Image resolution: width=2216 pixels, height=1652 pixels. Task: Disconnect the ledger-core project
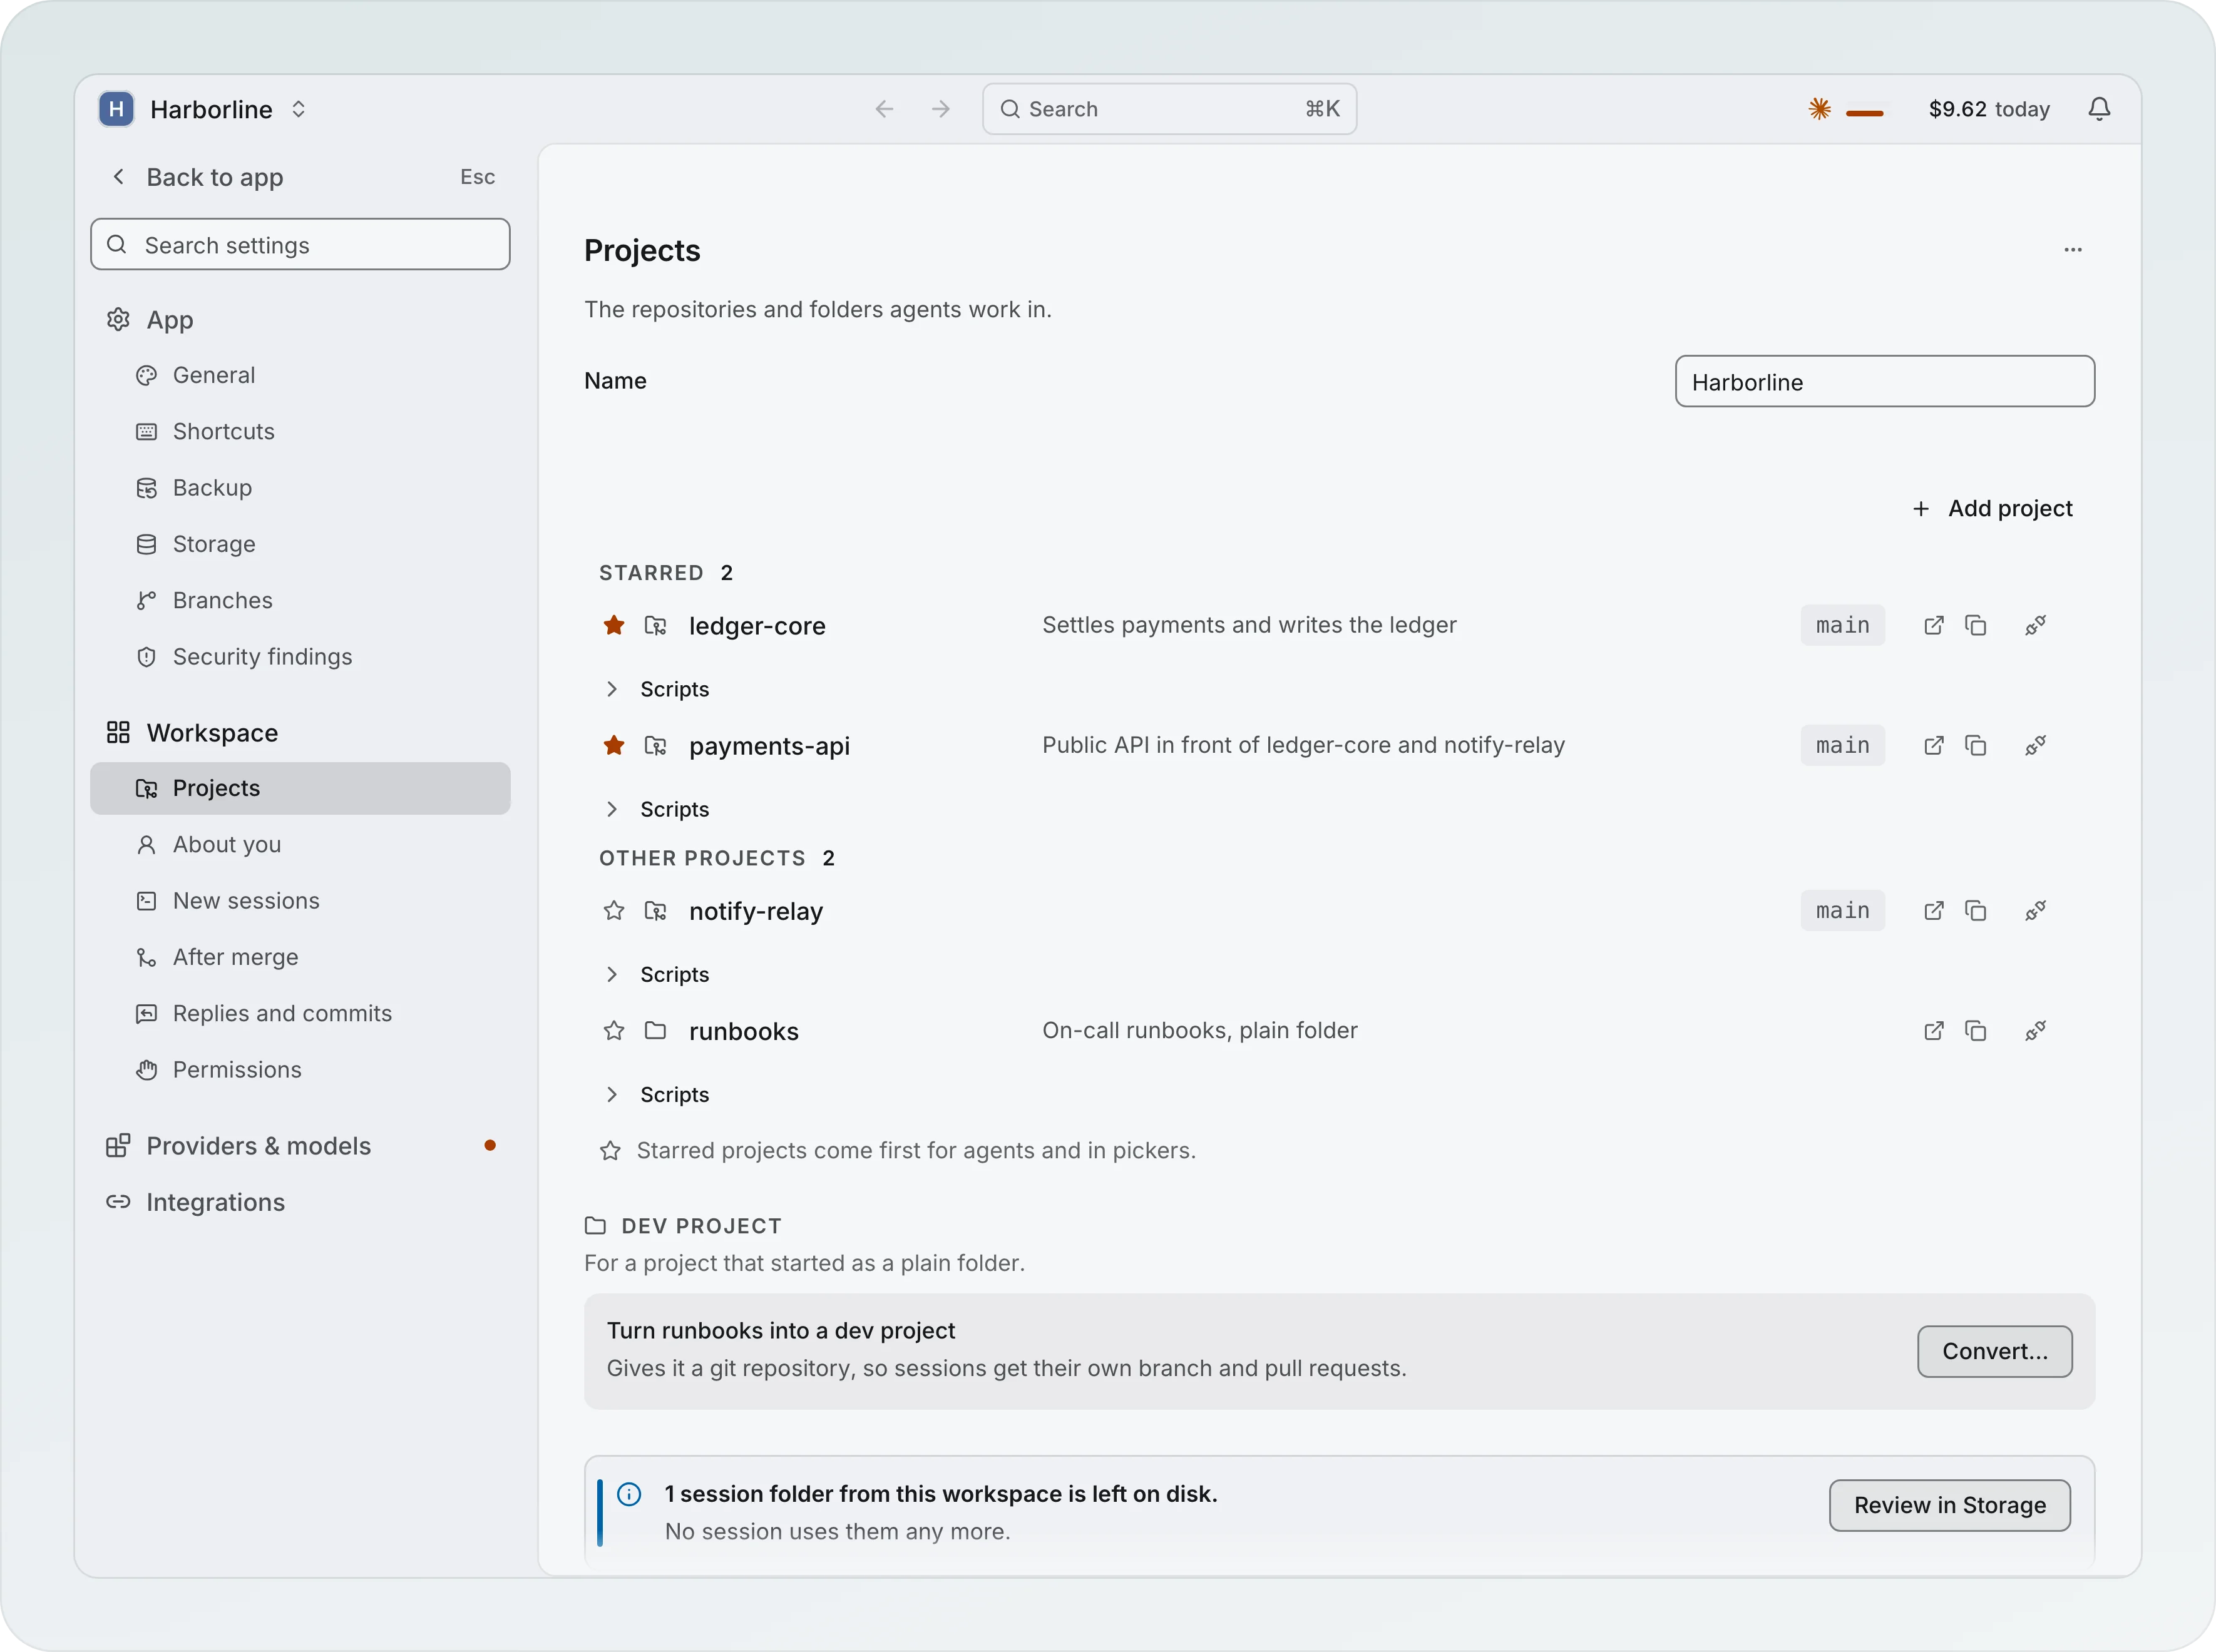point(2035,626)
